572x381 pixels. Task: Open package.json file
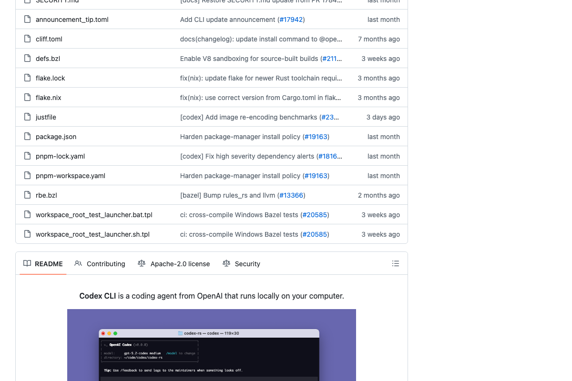pyautogui.click(x=56, y=137)
